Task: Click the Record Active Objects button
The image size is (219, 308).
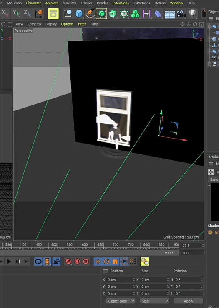Action: [68, 262]
